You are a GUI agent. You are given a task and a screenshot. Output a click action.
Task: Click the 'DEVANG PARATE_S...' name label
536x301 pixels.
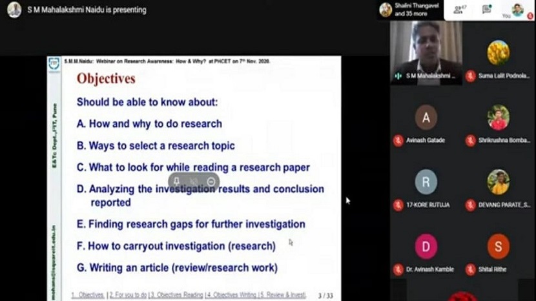pyautogui.click(x=504, y=205)
